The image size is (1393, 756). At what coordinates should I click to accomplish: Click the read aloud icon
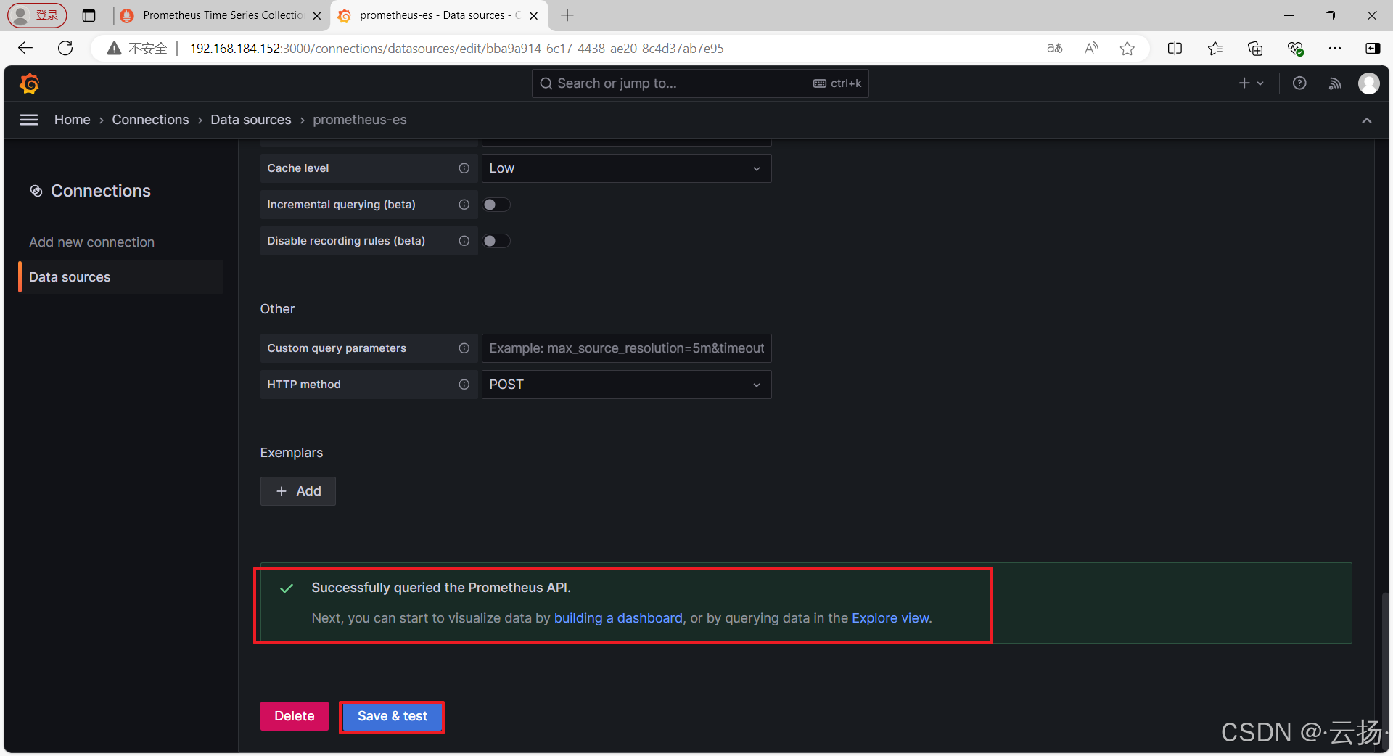pos(1091,49)
